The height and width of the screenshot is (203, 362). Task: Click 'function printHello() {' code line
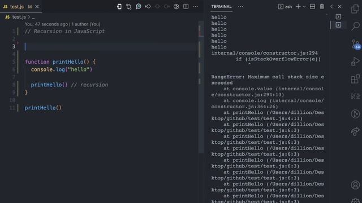click(x=60, y=62)
